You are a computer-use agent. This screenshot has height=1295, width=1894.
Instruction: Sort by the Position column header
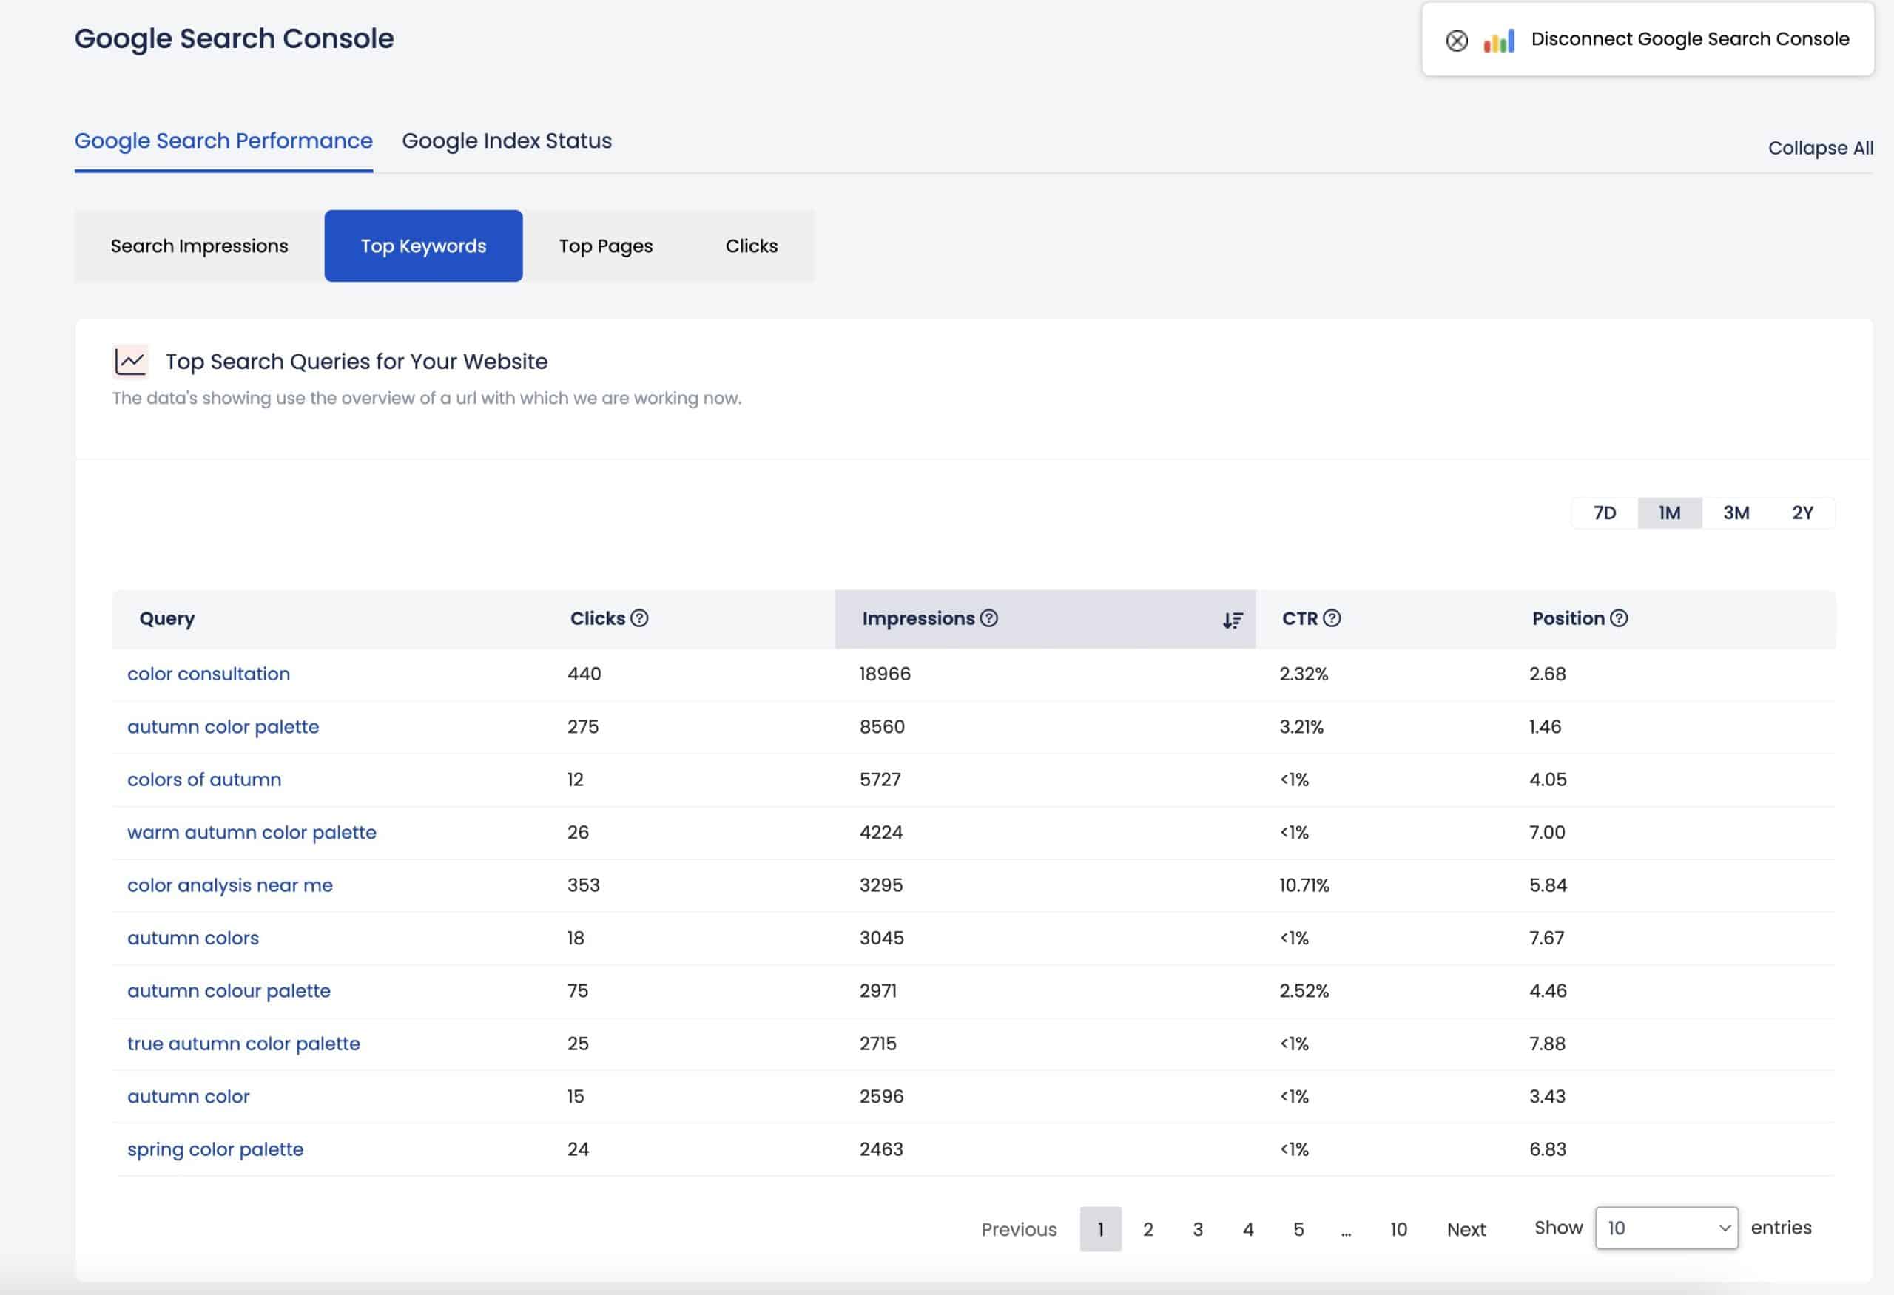(1568, 618)
